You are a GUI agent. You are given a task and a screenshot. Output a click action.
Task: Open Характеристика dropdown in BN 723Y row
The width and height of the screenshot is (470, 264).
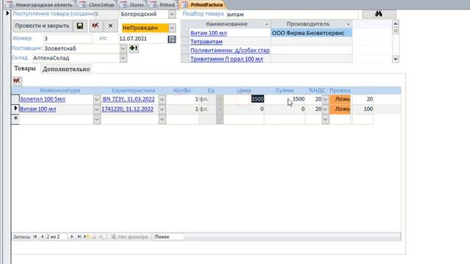pyautogui.click(x=162, y=100)
